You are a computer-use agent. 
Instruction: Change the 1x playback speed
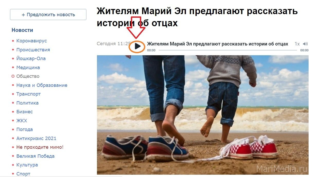click(297, 44)
